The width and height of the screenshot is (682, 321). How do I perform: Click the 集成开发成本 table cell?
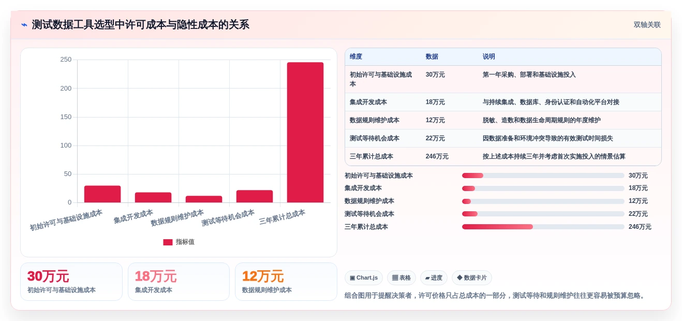tap(383, 102)
